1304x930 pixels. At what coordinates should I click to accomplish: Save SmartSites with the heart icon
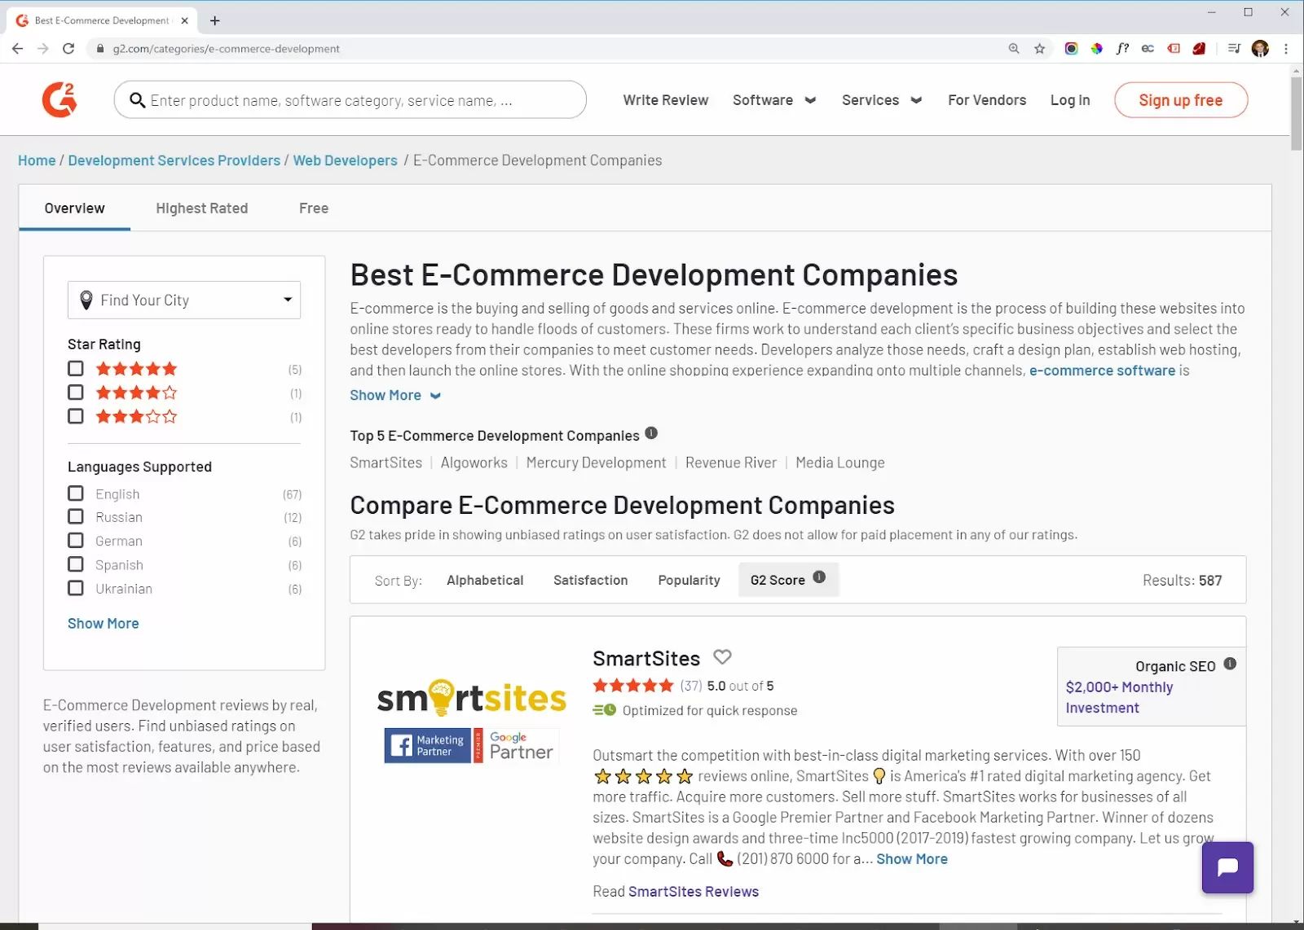coord(722,656)
